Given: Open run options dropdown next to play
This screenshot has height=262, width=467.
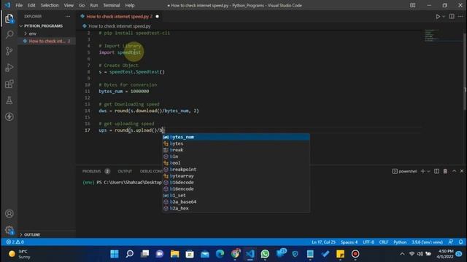Looking at the screenshot, I should pyautogui.click(x=444, y=17).
